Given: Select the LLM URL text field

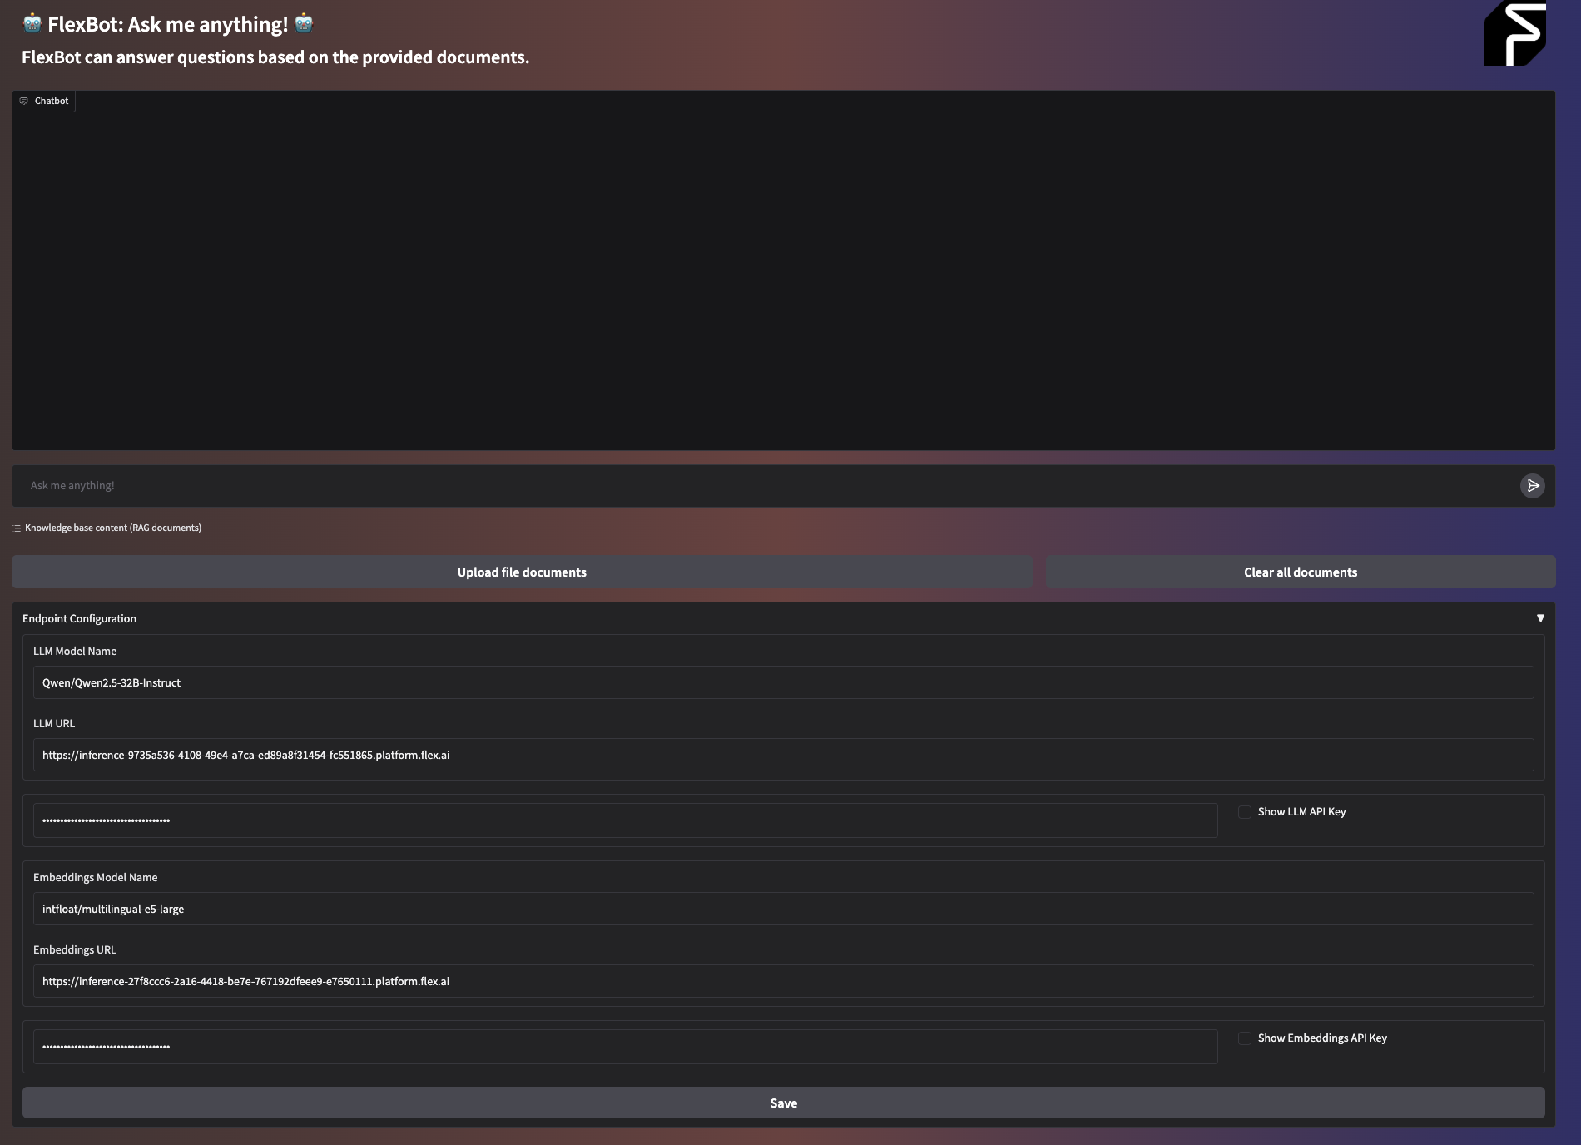Looking at the screenshot, I should click(783, 755).
